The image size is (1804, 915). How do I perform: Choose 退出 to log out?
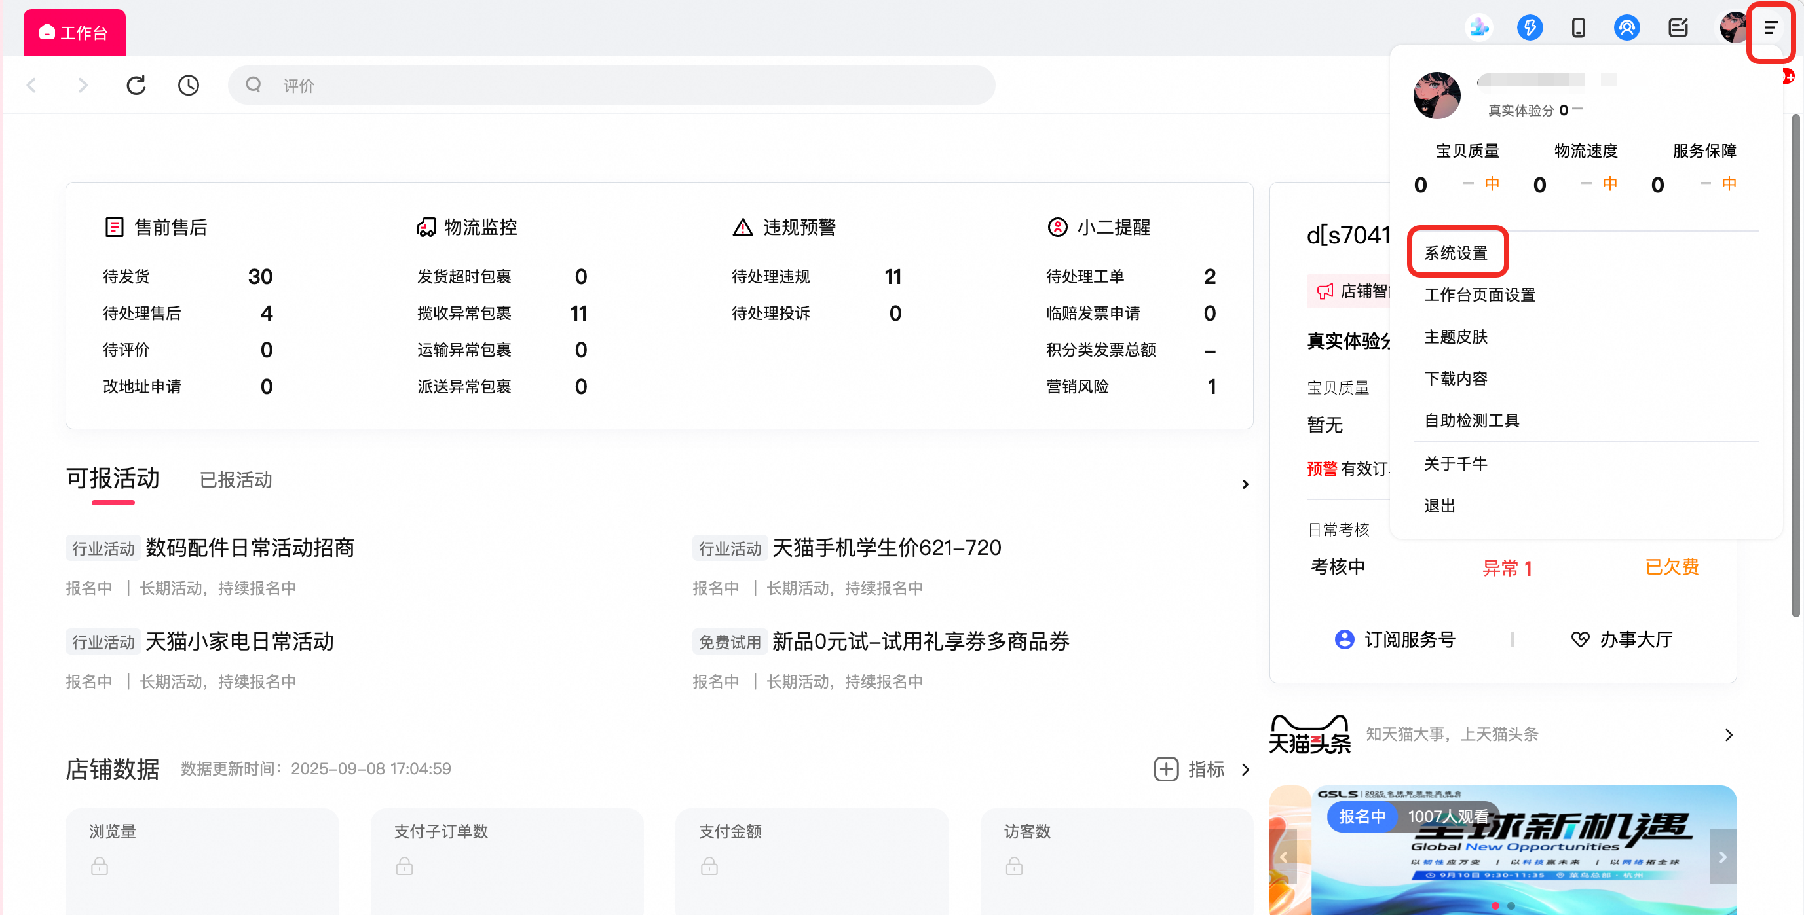click(x=1440, y=505)
